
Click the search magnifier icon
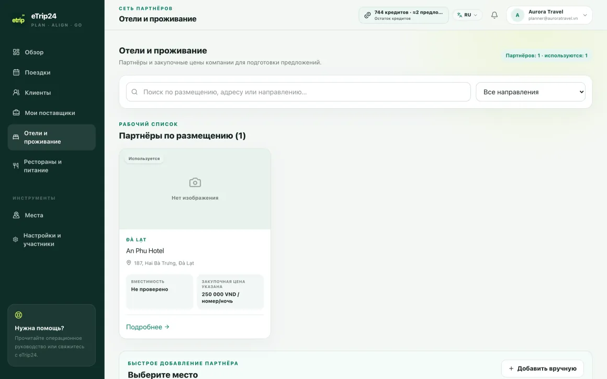click(134, 91)
